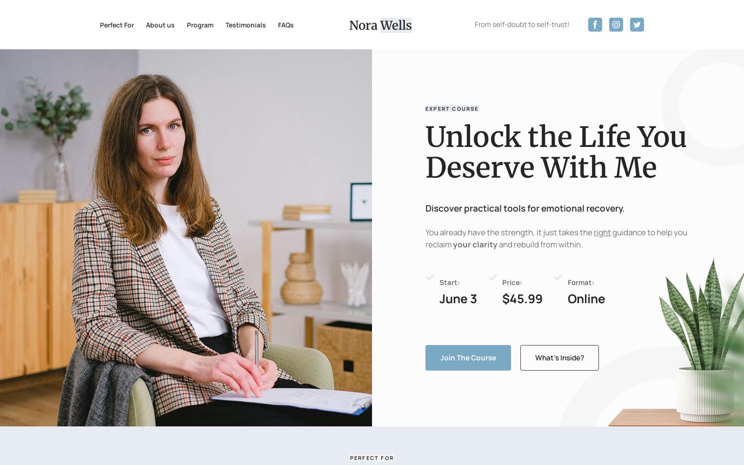Open the About us menu item
This screenshot has width=744, height=465.
[x=160, y=25]
